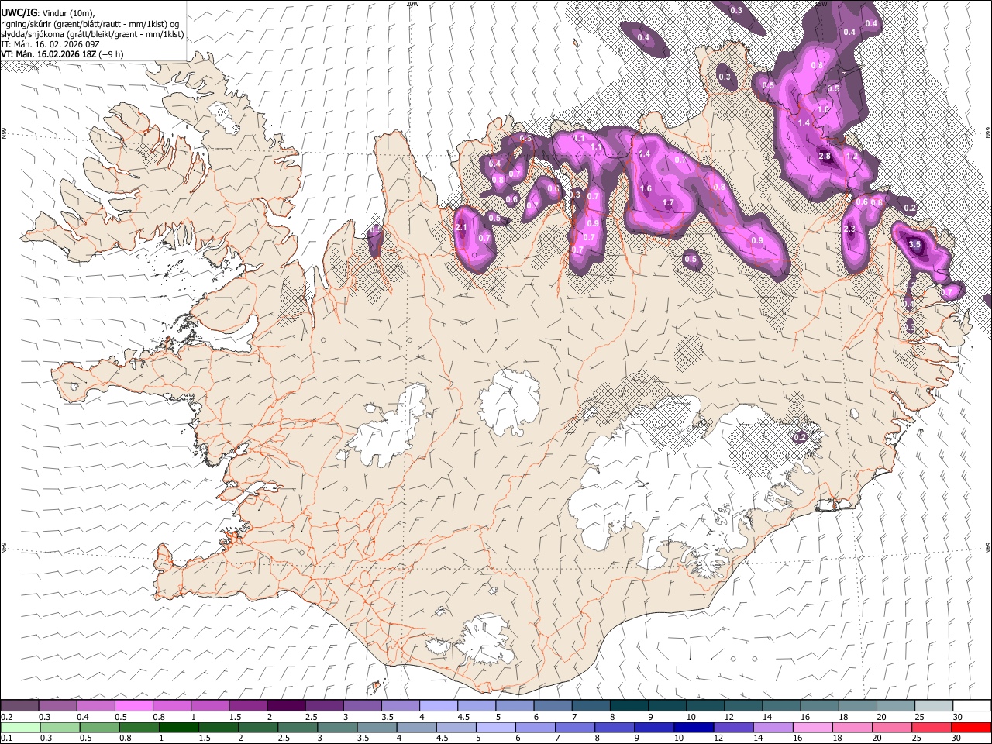Screen dimensions: 992x744
Task: Click the 0.2 value over the Vatnajökull glacier
Action: click(x=800, y=437)
